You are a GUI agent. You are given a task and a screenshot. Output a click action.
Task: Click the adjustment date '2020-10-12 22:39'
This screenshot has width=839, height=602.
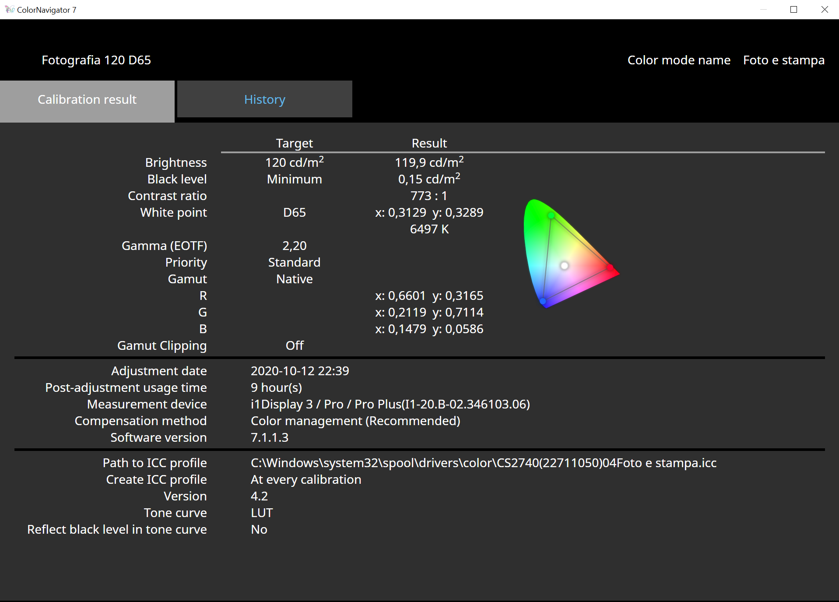click(x=300, y=371)
